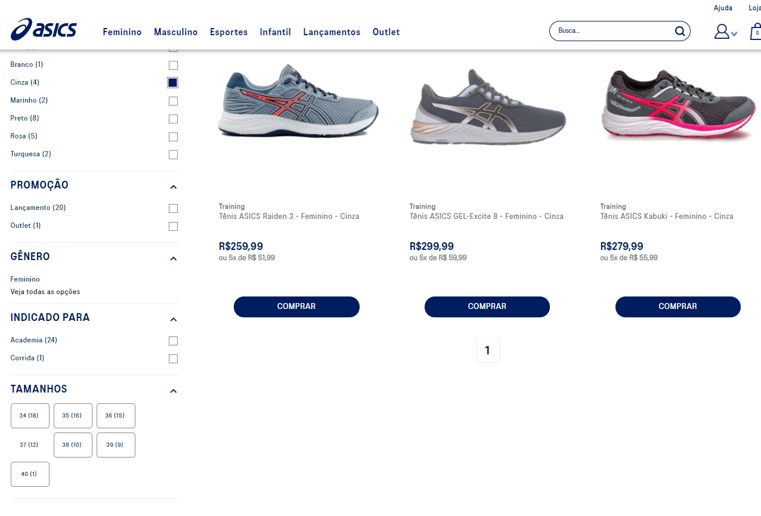761x516 pixels.
Task: Select size 37
Action: [x=30, y=445]
